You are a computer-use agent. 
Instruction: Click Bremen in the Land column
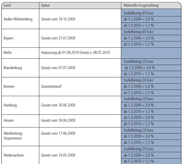pos(9,86)
